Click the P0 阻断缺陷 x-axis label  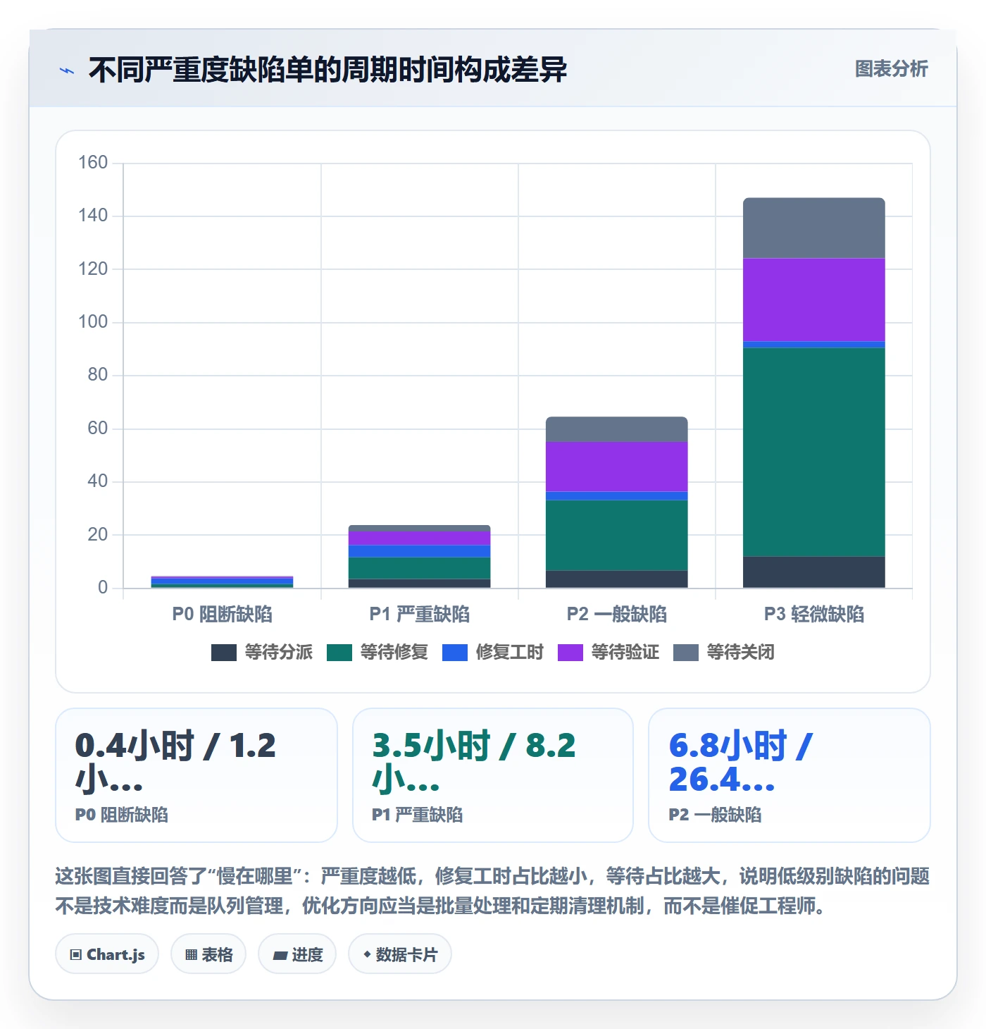tap(223, 615)
